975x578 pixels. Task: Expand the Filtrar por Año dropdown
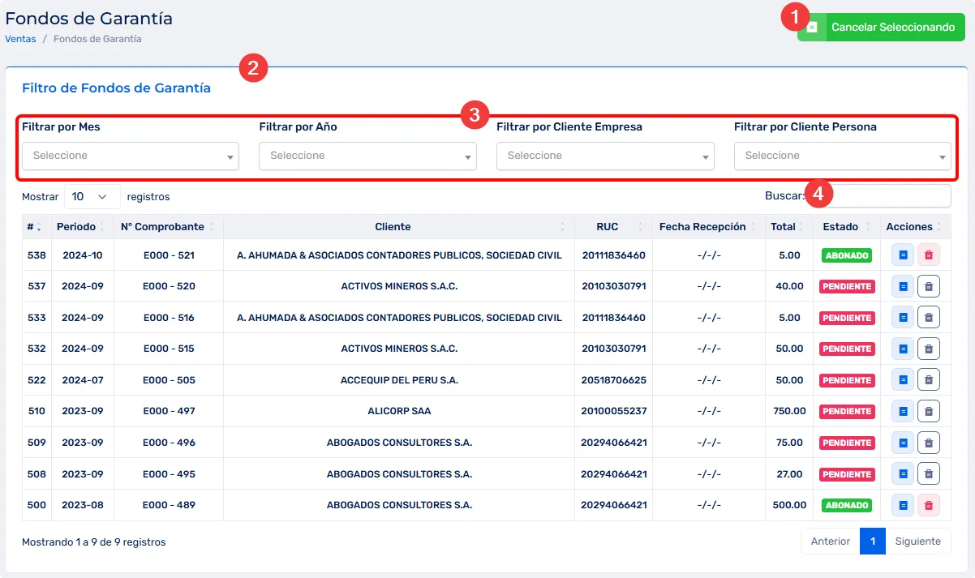[x=367, y=156]
